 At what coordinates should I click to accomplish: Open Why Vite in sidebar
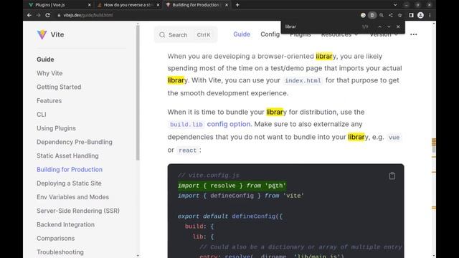pyautogui.click(x=49, y=73)
